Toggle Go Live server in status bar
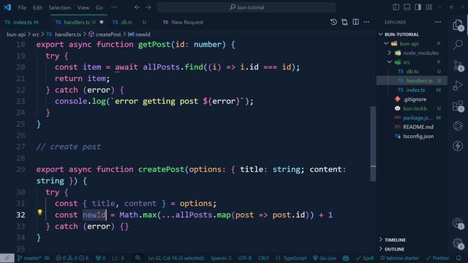The image size is (468, 263). coord(325,258)
